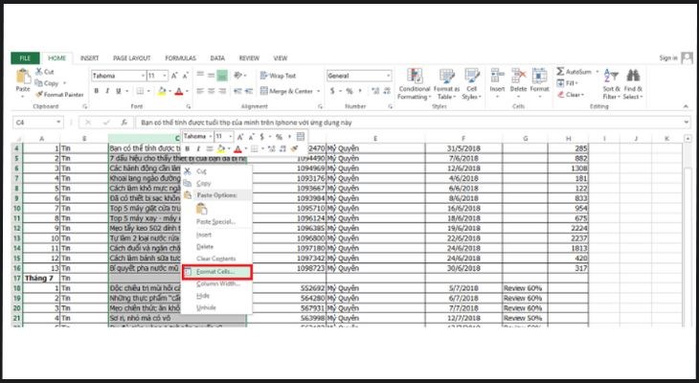This screenshot has height=383, width=699.
Task: Expand the General number format dropdown
Action: [x=386, y=75]
